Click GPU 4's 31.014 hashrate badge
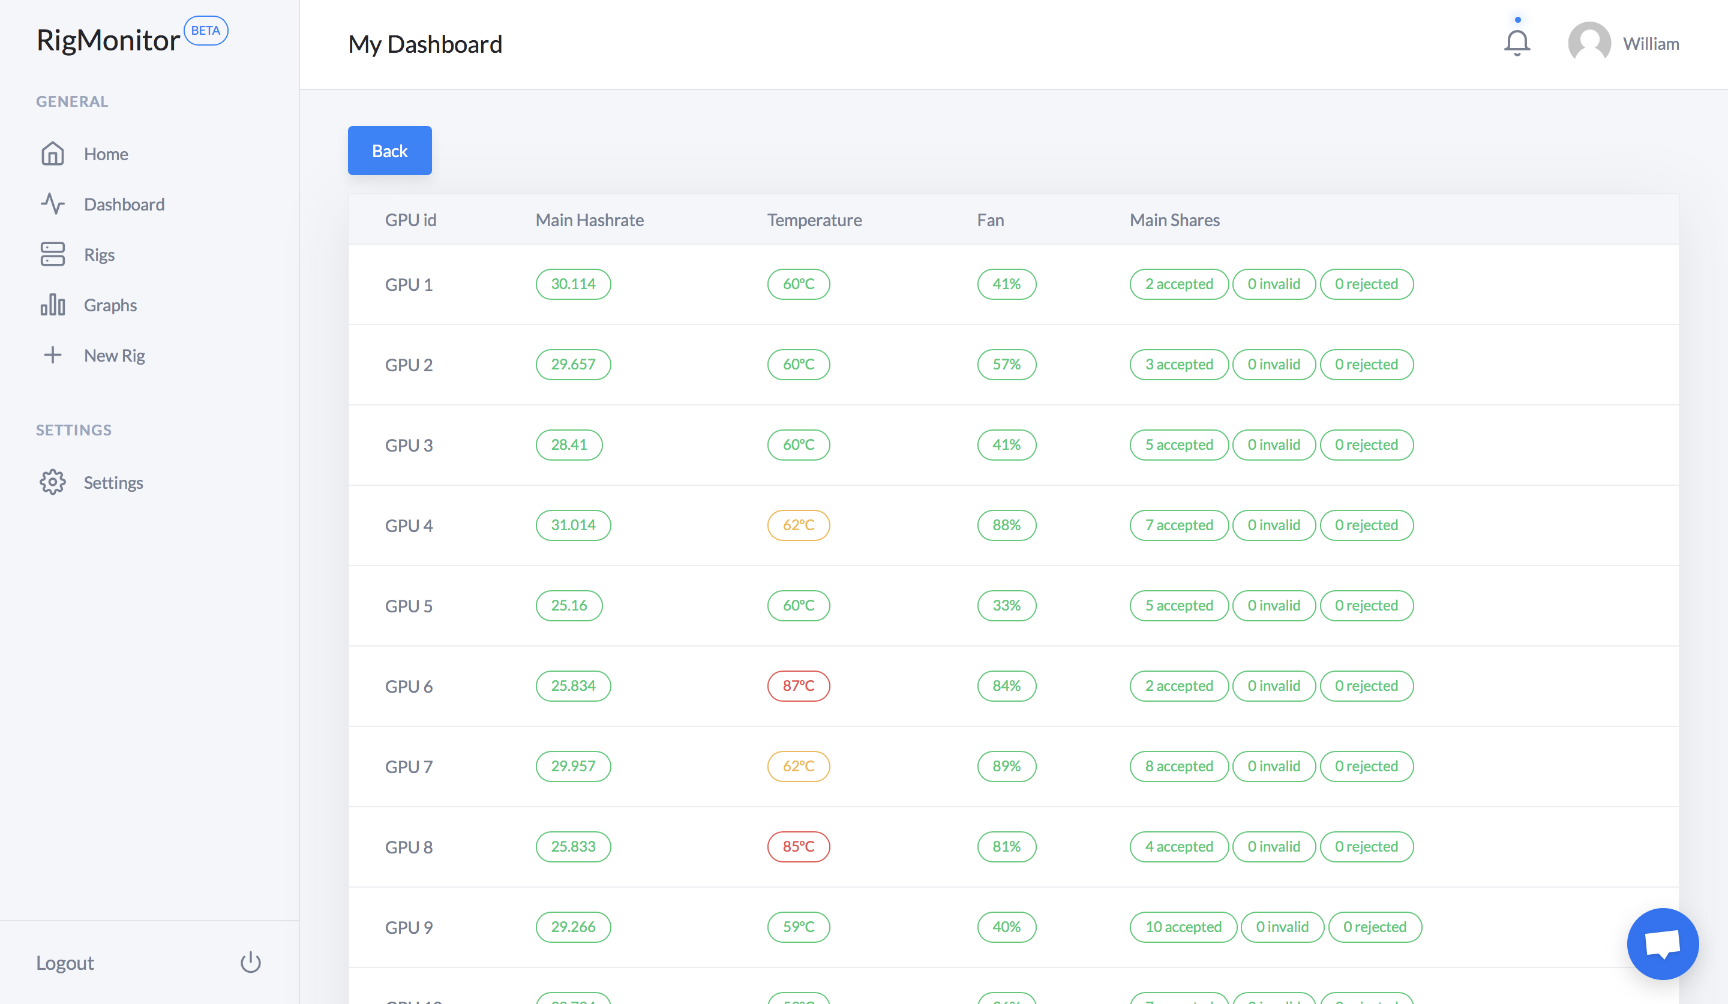The image size is (1728, 1004). pos(573,525)
